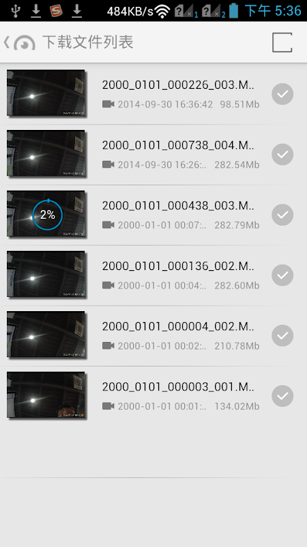307x547 pixels.
Task: Toggle checkmark for 2000_0101_000226_003 file
Action: click(282, 94)
